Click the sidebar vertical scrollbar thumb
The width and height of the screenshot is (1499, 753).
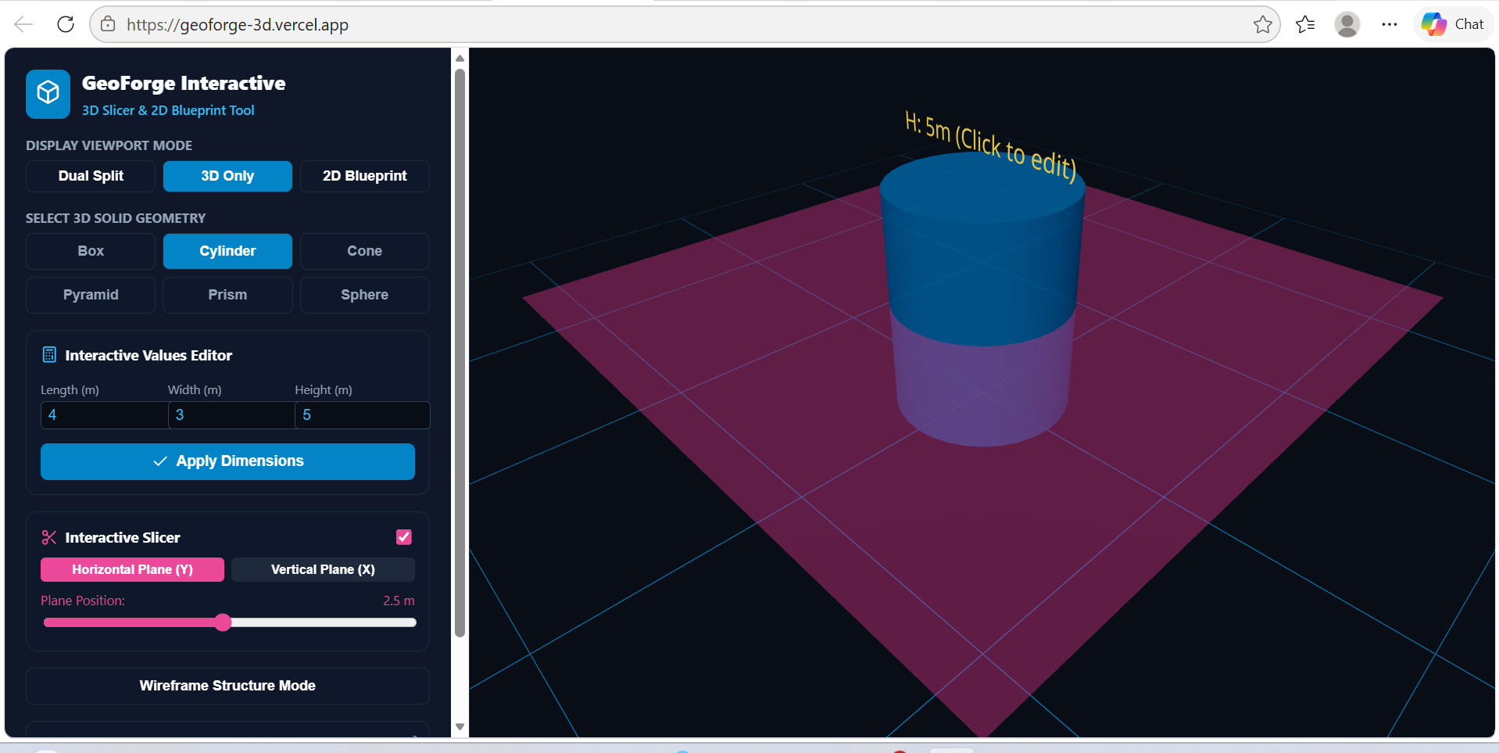(460, 353)
